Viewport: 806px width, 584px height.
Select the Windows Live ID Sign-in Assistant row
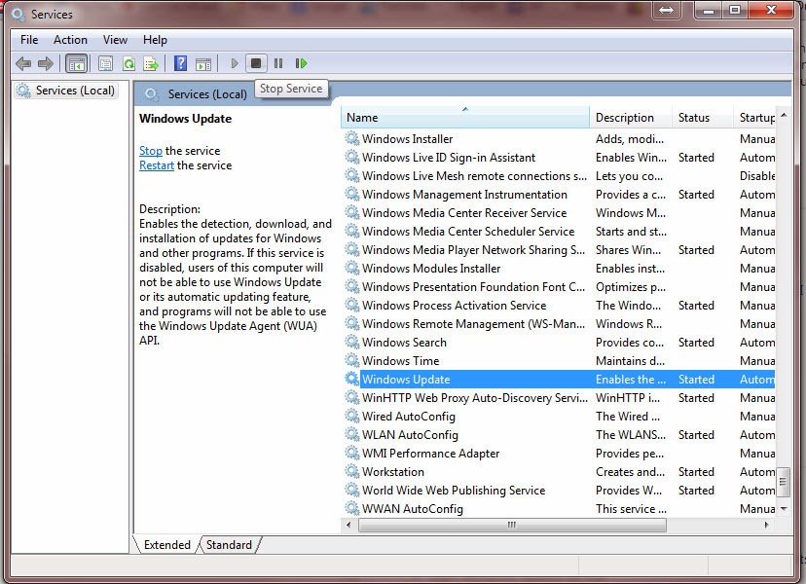pyautogui.click(x=559, y=158)
